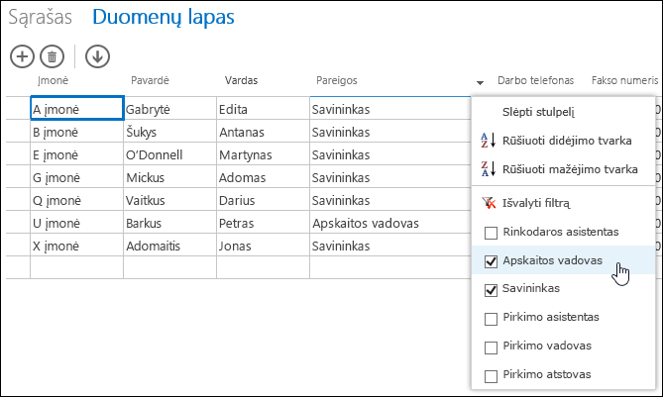Select the B įmonė cell
Screen dimensions: 663x397
tap(77, 131)
